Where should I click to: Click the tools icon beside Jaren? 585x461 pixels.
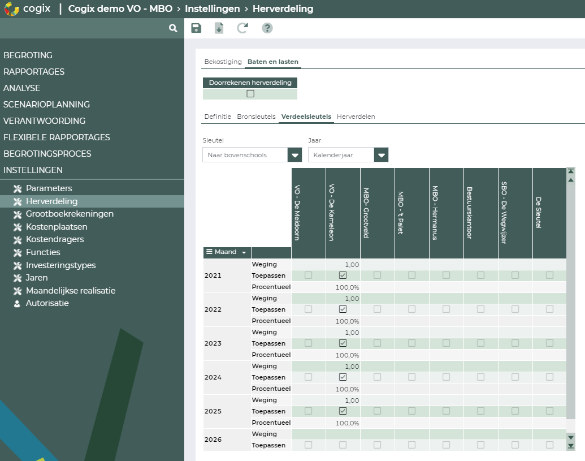[17, 278]
